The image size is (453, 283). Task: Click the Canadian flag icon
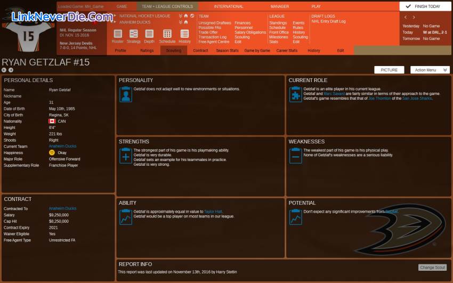[x=52, y=122]
